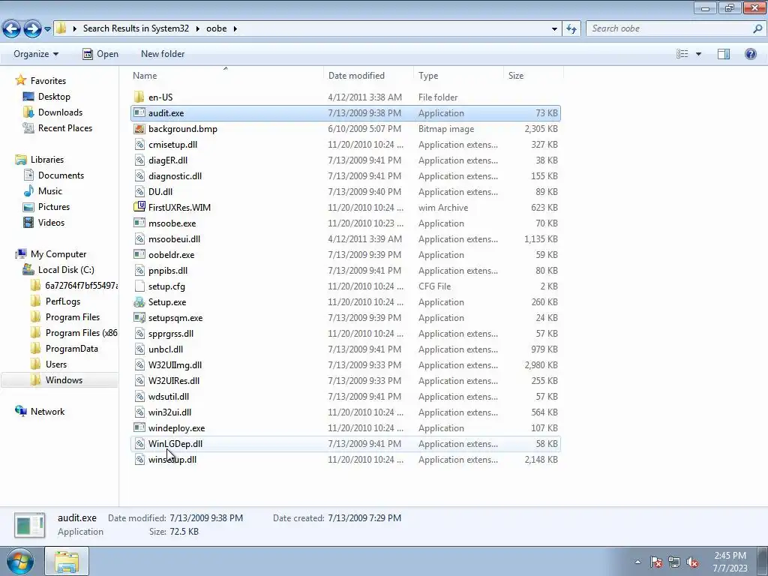Open Libraries in navigation pane
Image resolution: width=768 pixels, height=576 pixels.
point(47,160)
